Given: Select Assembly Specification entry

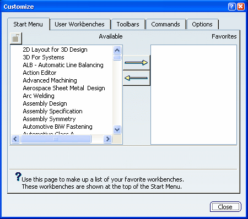Looking at the screenshot, I should (x=53, y=111).
